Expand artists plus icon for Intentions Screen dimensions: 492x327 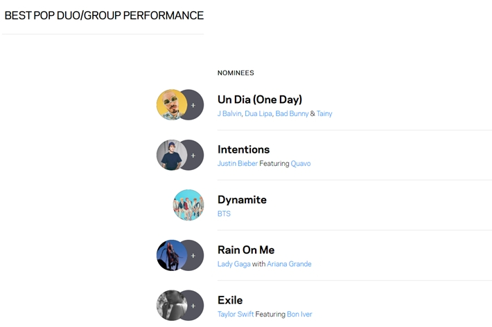point(193,156)
